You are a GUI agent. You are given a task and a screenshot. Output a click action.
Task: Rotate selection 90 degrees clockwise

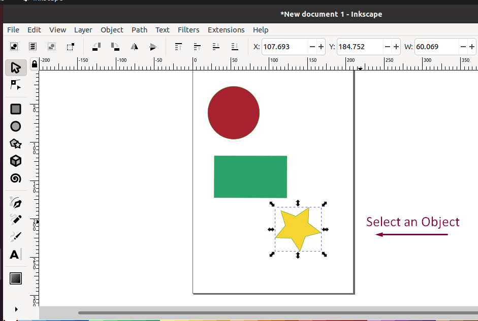(114, 46)
